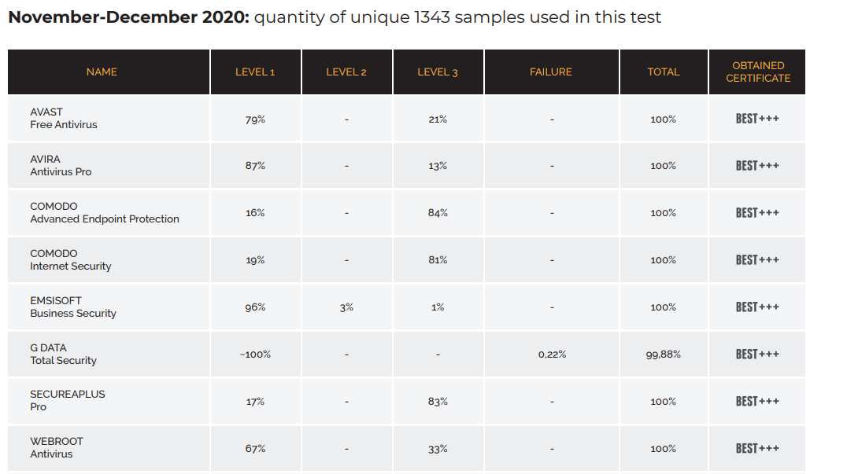Click the BEST+++ badge in Avira row
This screenshot has width=847, height=474.
coord(757,166)
